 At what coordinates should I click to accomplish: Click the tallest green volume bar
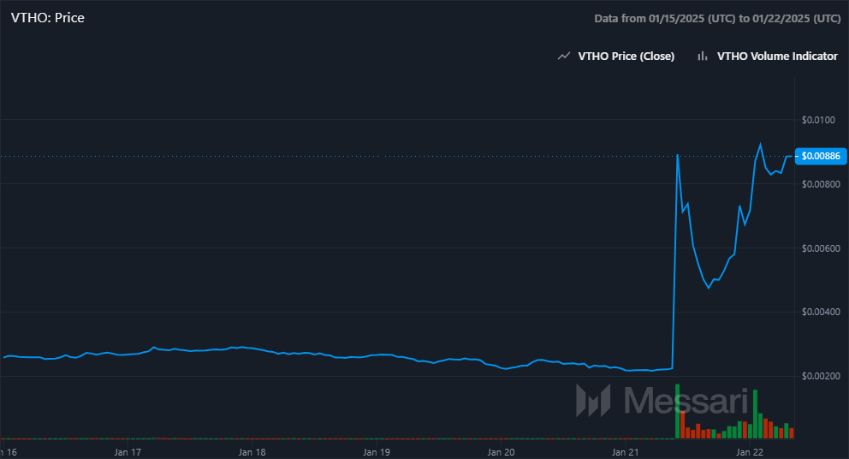pos(677,412)
